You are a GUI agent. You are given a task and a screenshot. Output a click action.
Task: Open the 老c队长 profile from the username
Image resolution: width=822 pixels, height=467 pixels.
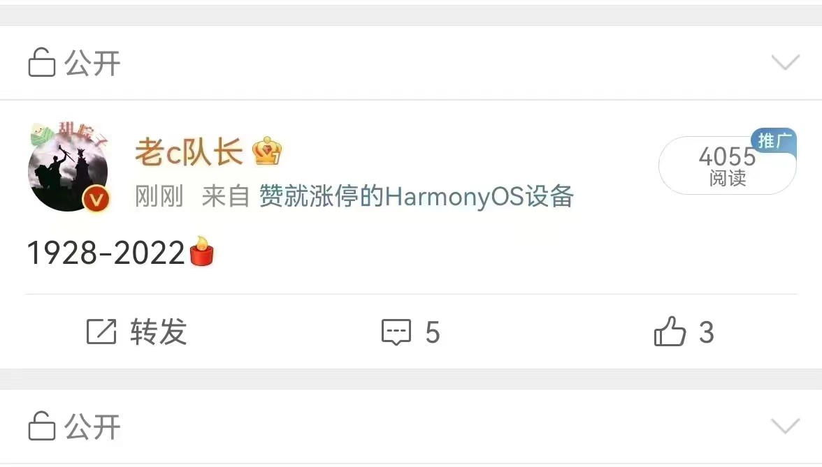coord(189,152)
